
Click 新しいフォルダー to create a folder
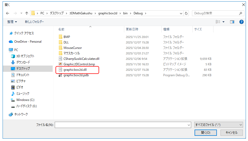34,22
